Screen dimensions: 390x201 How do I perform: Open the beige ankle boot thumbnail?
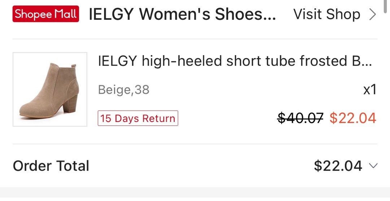(x=50, y=89)
